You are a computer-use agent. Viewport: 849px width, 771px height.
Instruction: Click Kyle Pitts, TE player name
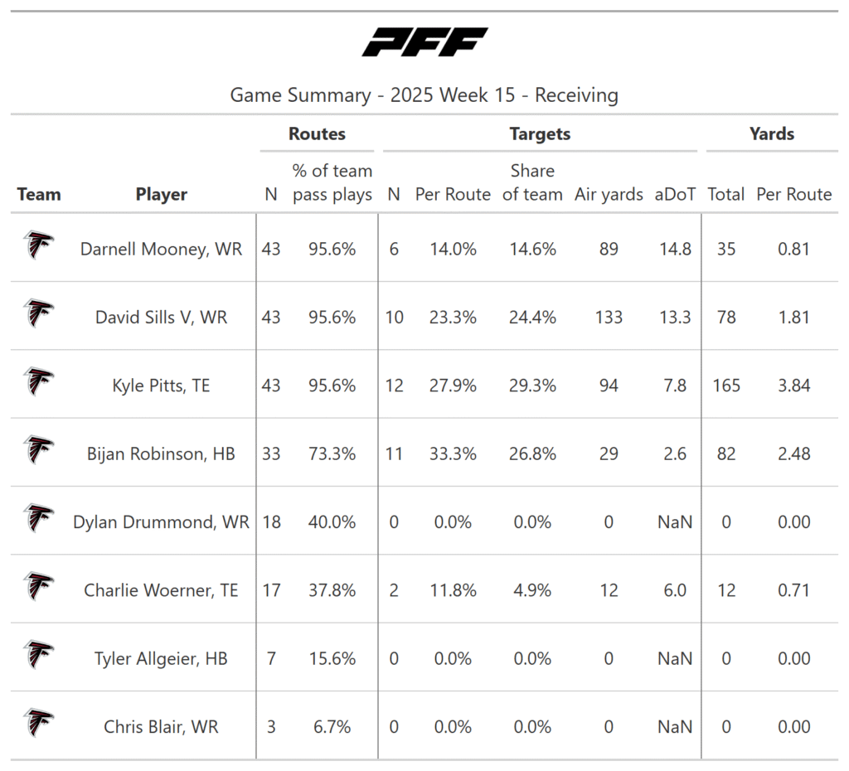162,385
